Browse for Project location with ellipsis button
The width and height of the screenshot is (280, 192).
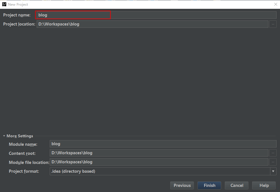tap(273, 24)
